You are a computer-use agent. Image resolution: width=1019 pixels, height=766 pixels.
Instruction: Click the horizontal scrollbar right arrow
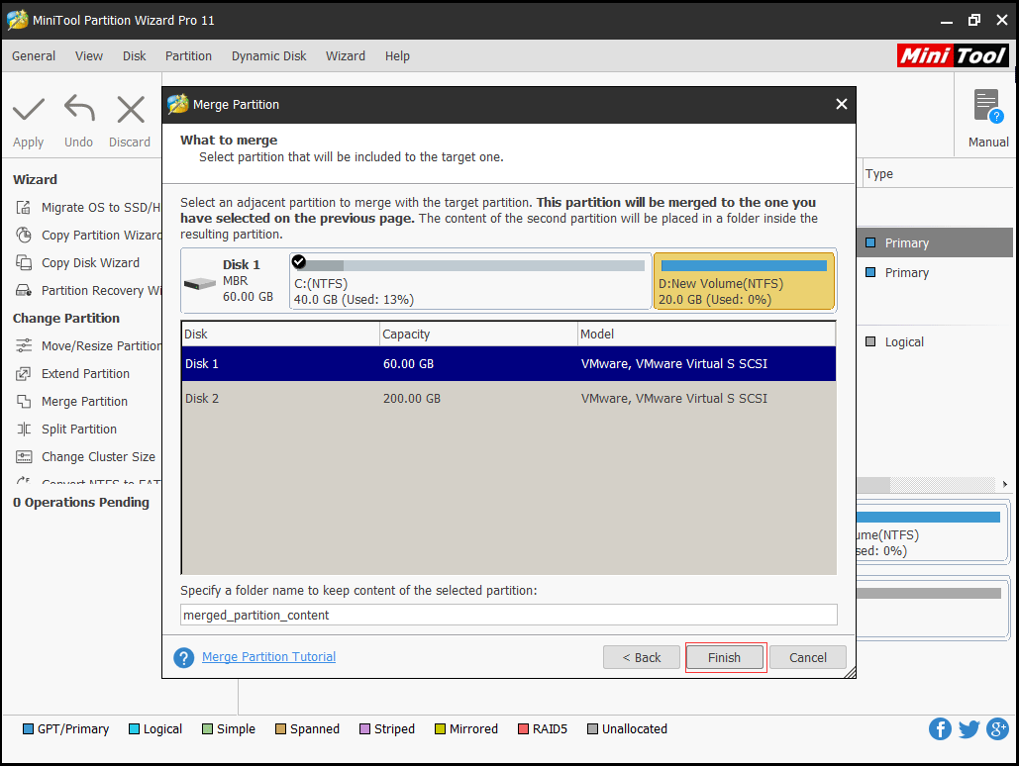pyautogui.click(x=1005, y=484)
